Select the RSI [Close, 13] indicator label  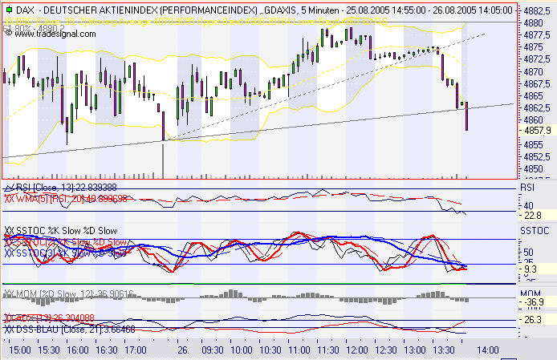click(67, 188)
